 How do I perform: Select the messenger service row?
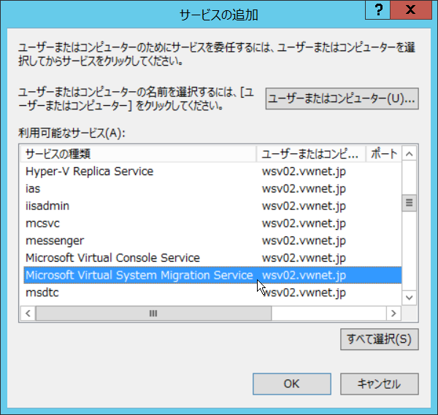(211, 241)
